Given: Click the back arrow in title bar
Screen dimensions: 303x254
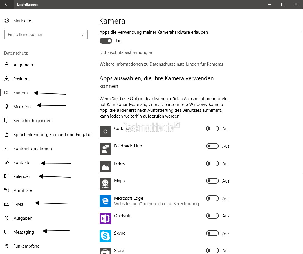Looking at the screenshot, I should tap(7, 4).
